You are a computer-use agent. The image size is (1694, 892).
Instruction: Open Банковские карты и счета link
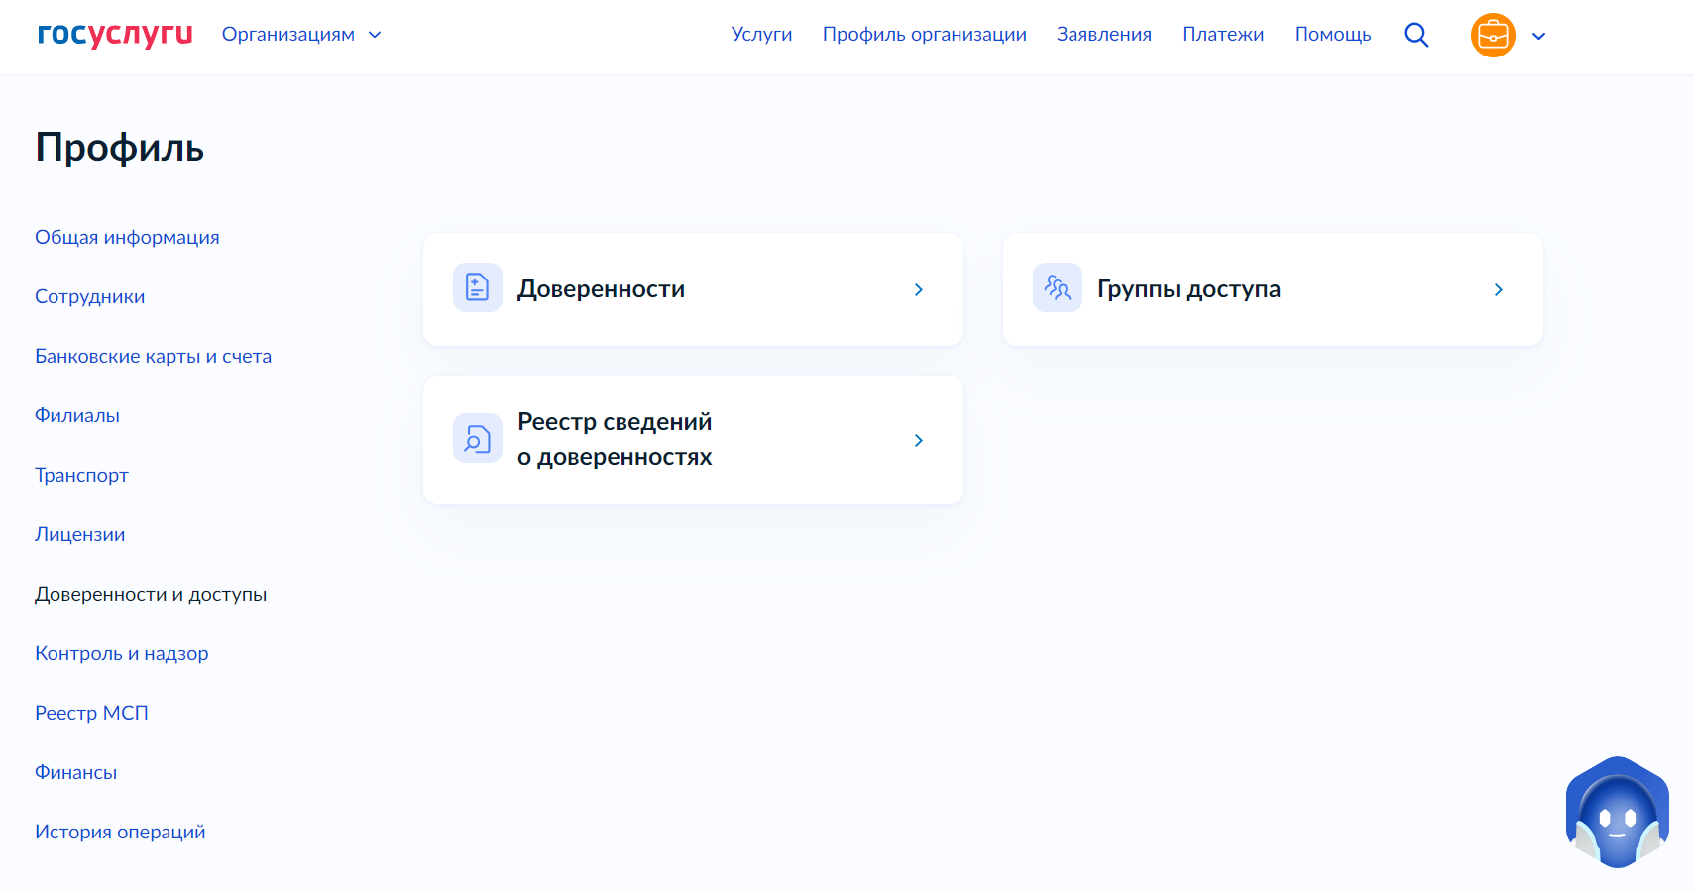(x=153, y=356)
